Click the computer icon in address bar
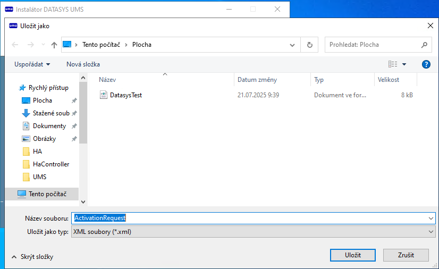Image resolution: width=439 pixels, height=269 pixels. (x=67, y=45)
